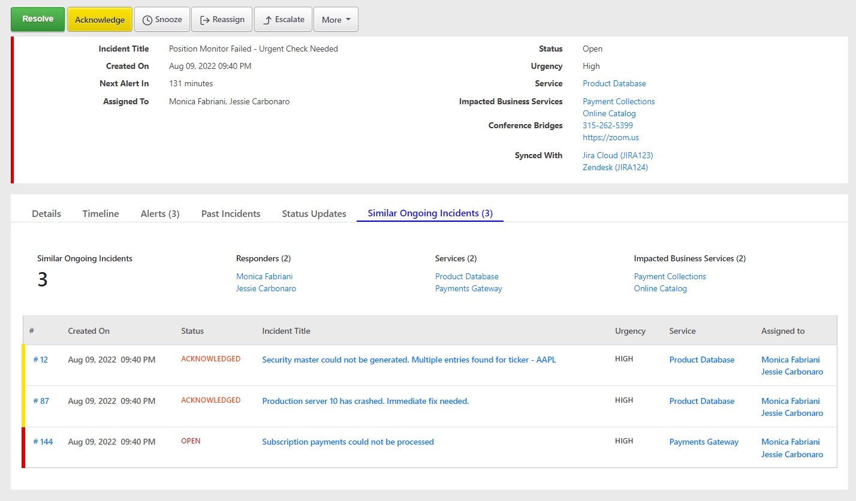Click the incident title Position Monitor Failed text
Viewport: 856px width, 501px height.
point(254,49)
